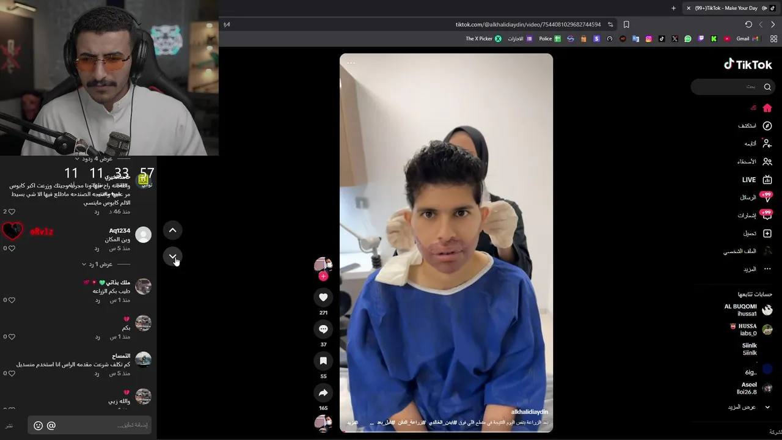Like the comment by ملك بذاتي
Viewport: 782px width, 440px height.
[x=12, y=300]
